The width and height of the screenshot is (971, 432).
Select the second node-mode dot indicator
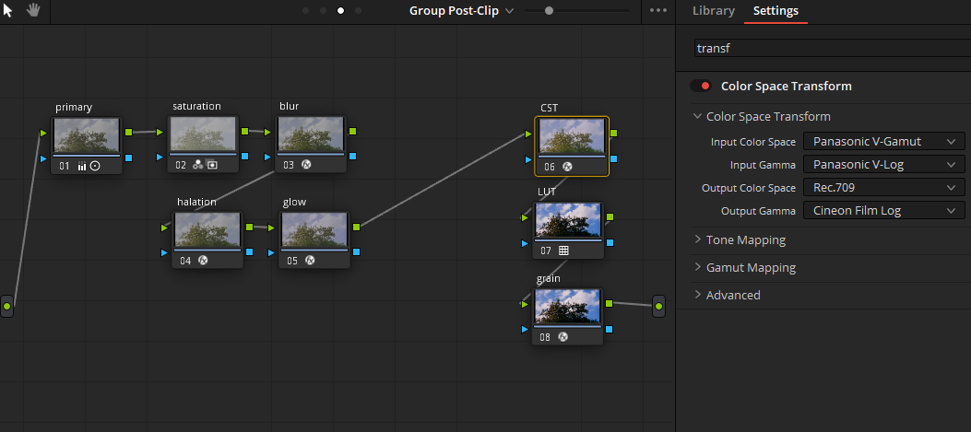pos(324,10)
